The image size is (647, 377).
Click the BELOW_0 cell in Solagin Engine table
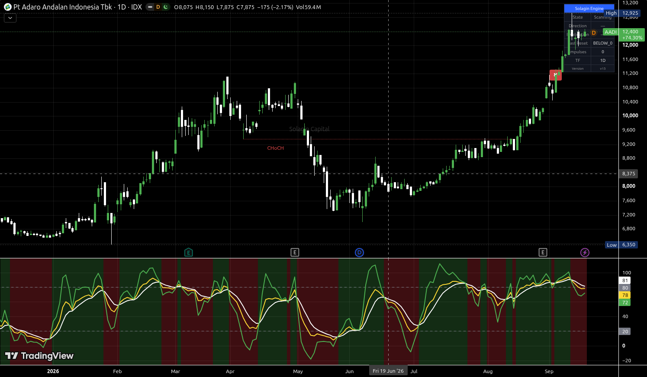click(x=602, y=43)
